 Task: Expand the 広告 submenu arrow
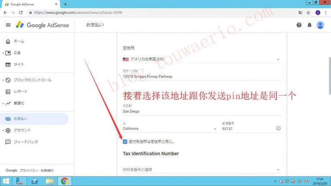[x=3, y=53]
